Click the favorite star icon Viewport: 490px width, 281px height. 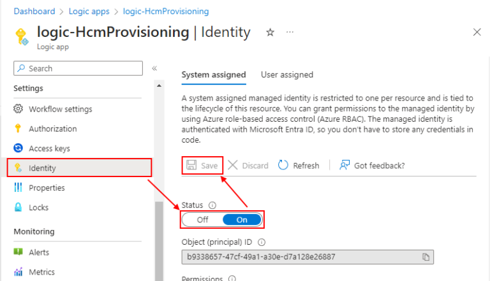click(270, 32)
